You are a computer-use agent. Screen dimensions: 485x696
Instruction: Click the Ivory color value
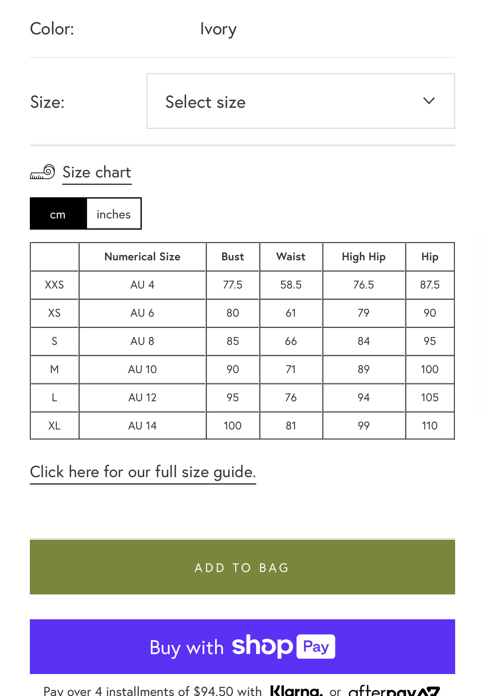tap(218, 29)
